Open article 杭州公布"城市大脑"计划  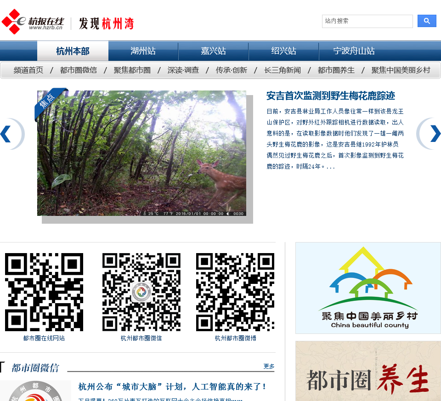(172, 387)
